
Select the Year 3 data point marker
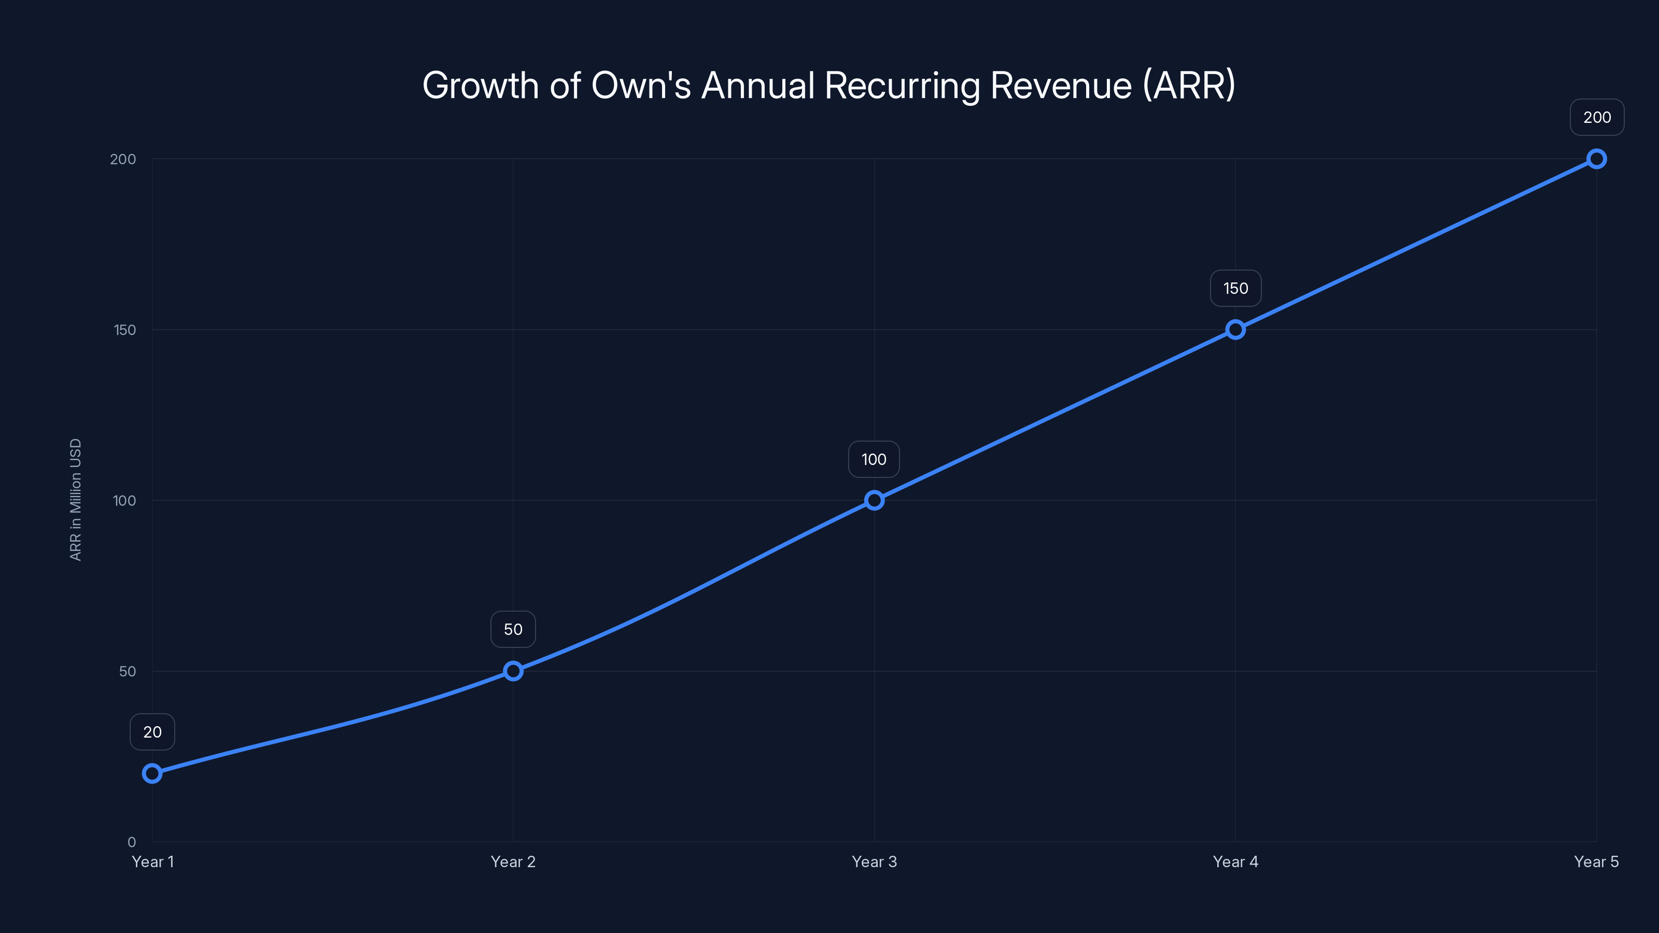(x=874, y=499)
